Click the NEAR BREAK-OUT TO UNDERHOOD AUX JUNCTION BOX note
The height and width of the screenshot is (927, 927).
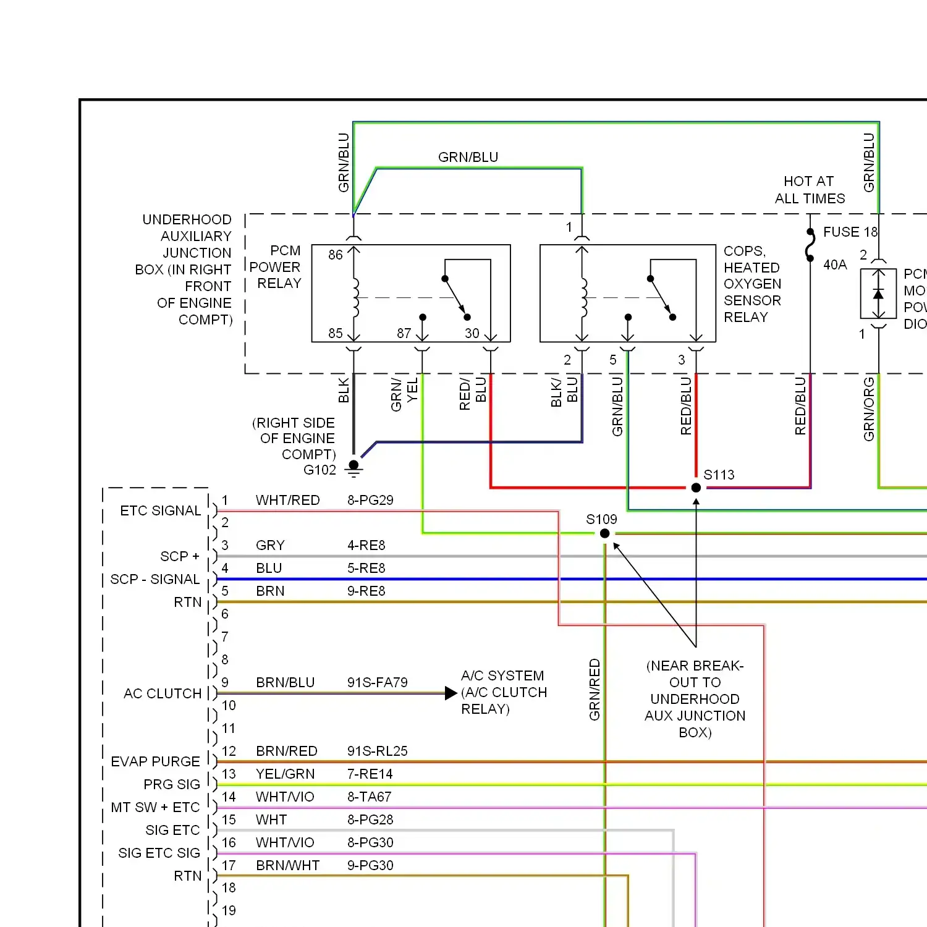[695, 699]
